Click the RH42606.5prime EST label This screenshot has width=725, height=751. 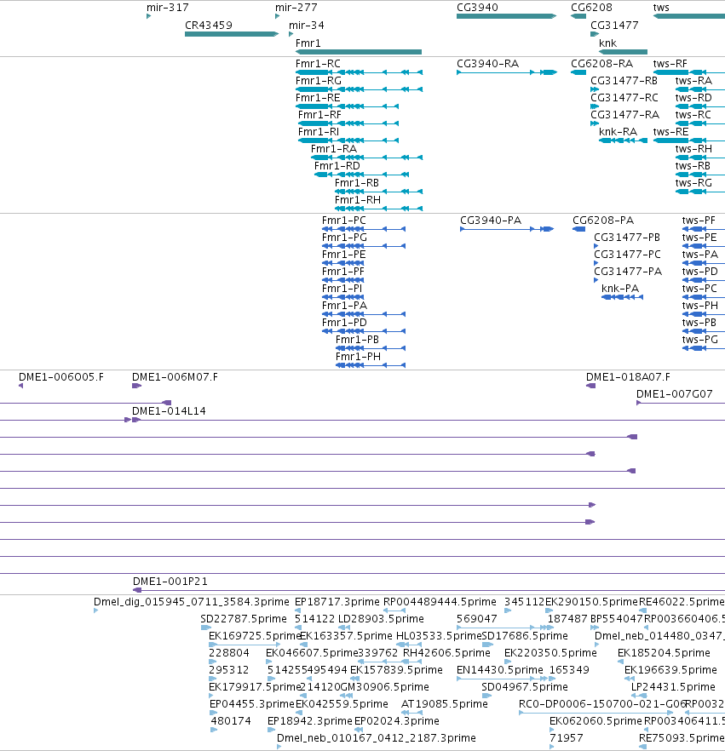(x=446, y=653)
